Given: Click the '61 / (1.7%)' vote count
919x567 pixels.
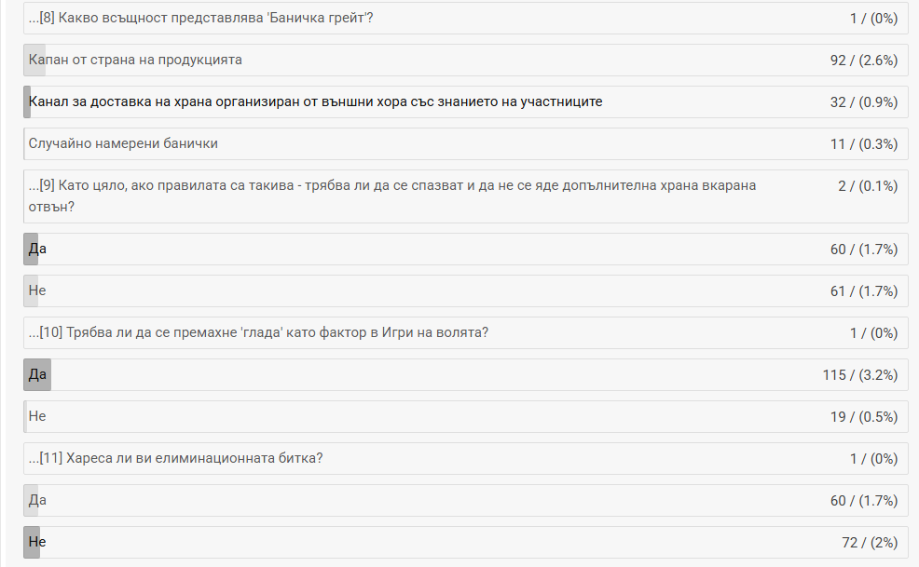Looking at the screenshot, I should (x=863, y=290).
